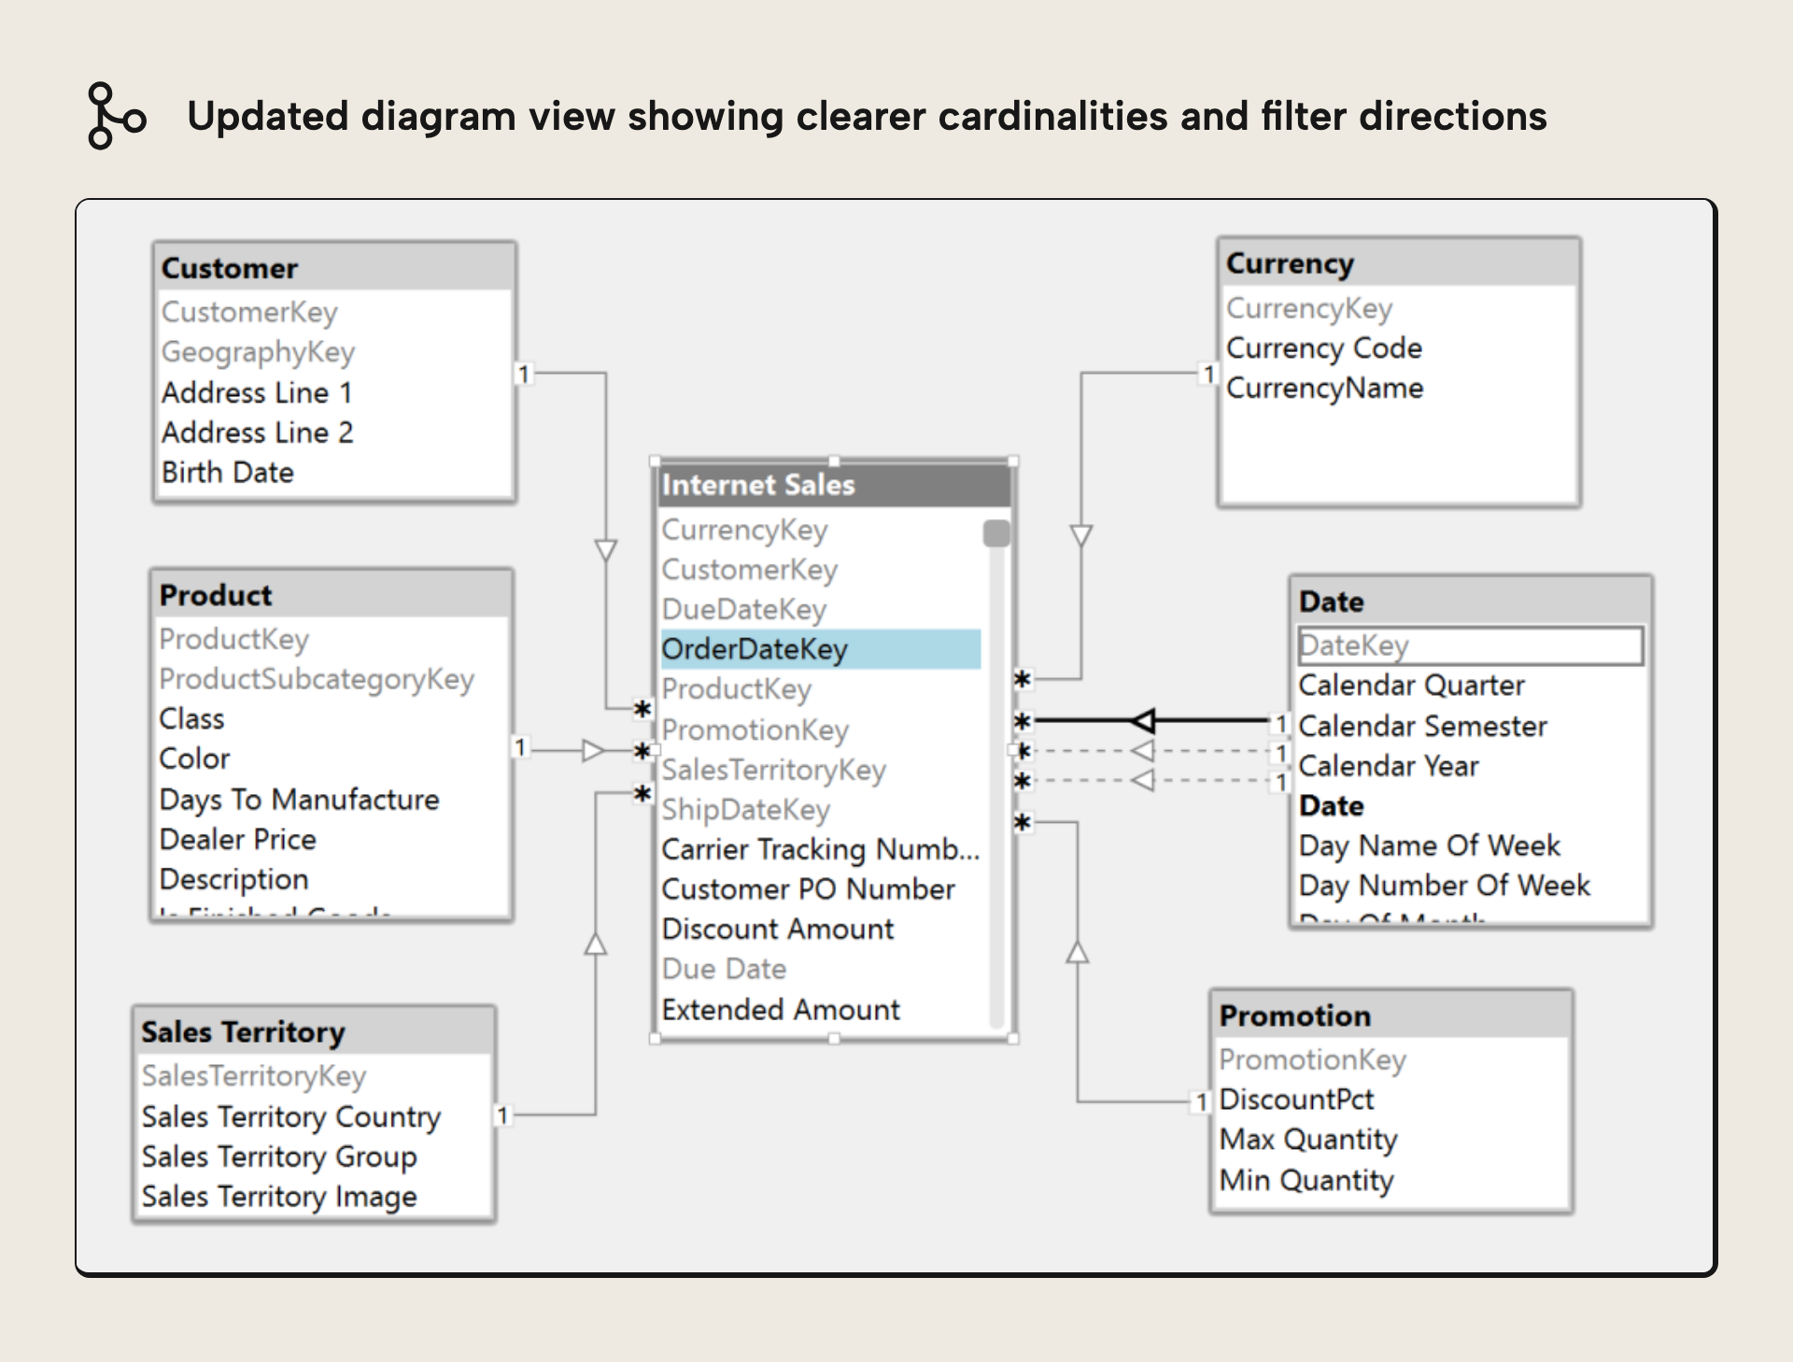1793x1362 pixels.
Task: Select ProductKey in the Product table
Action: point(234,639)
